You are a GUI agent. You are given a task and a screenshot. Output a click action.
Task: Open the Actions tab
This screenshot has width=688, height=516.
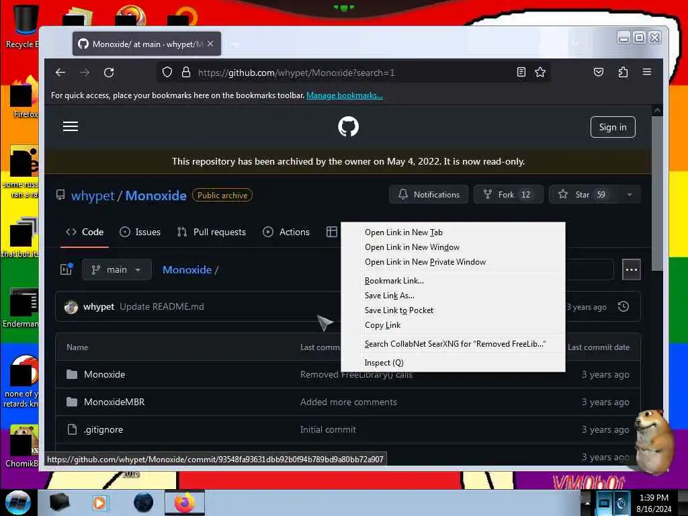(x=286, y=232)
